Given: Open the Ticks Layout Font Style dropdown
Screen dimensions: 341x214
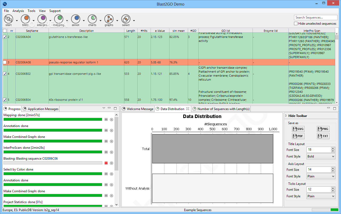Looking at the screenshot, I should click(x=321, y=196).
